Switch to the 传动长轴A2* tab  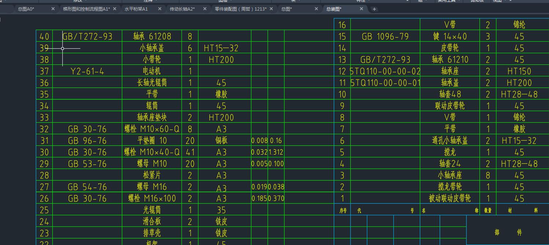tap(182, 9)
